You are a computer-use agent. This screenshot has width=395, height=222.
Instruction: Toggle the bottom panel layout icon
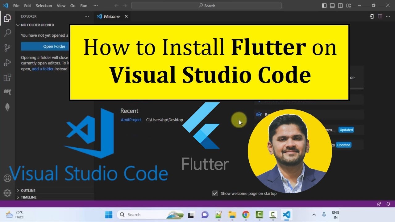coord(332,6)
